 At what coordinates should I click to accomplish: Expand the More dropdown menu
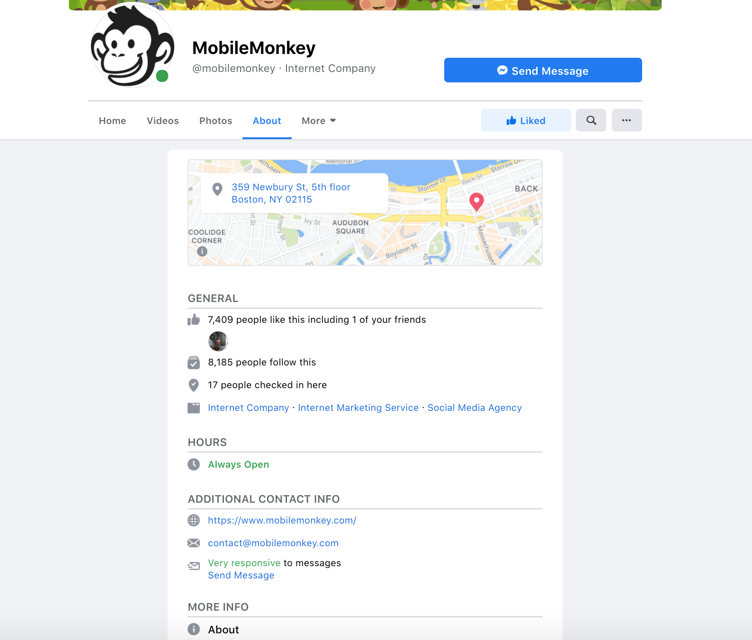coord(319,121)
